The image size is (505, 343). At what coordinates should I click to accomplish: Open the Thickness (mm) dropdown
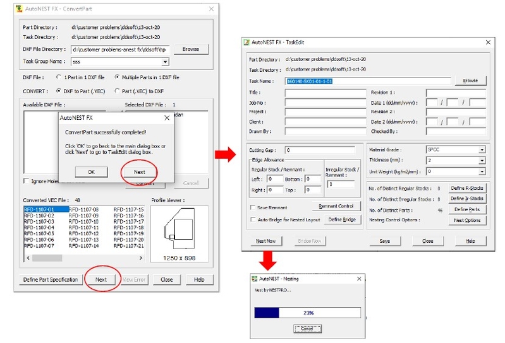tap(482, 161)
